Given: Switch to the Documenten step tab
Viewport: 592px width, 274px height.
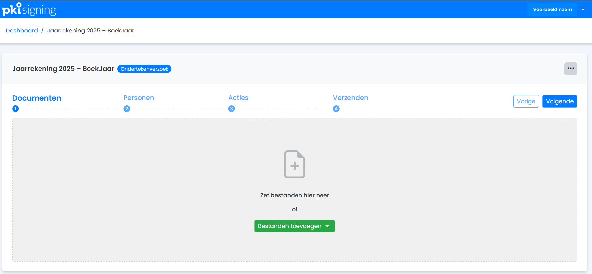Looking at the screenshot, I should tap(37, 98).
